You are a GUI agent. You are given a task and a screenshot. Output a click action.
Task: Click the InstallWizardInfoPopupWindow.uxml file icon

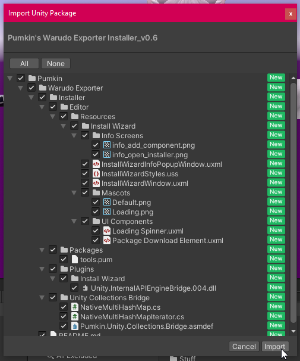pos(96,164)
